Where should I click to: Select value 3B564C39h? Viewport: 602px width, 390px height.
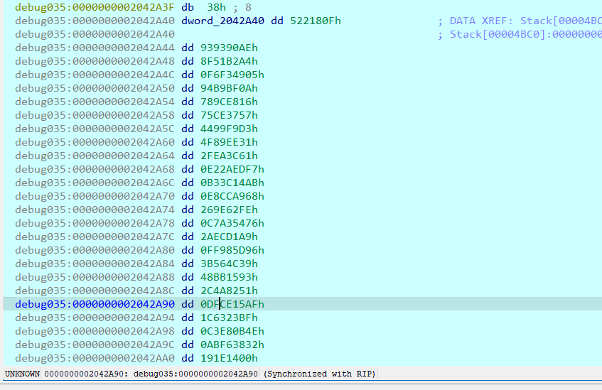pos(229,264)
